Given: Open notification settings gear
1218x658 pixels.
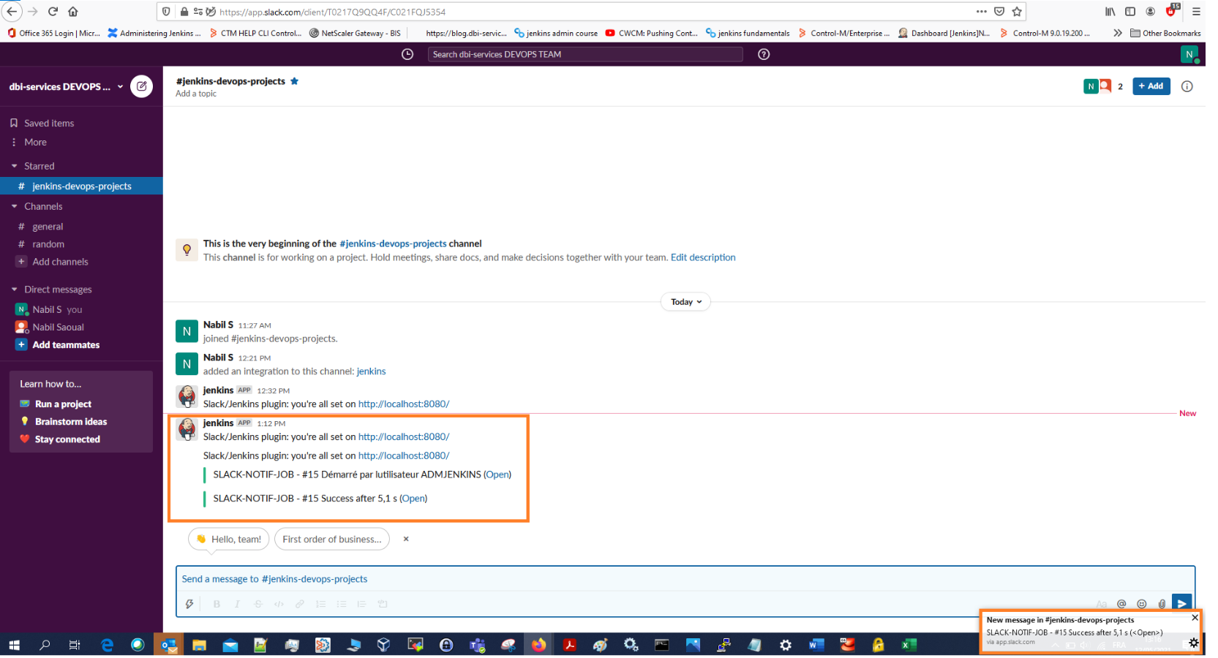Looking at the screenshot, I should [x=1194, y=643].
